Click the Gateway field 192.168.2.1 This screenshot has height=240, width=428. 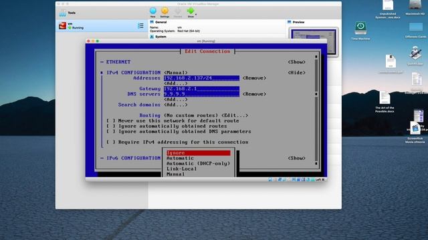201,89
